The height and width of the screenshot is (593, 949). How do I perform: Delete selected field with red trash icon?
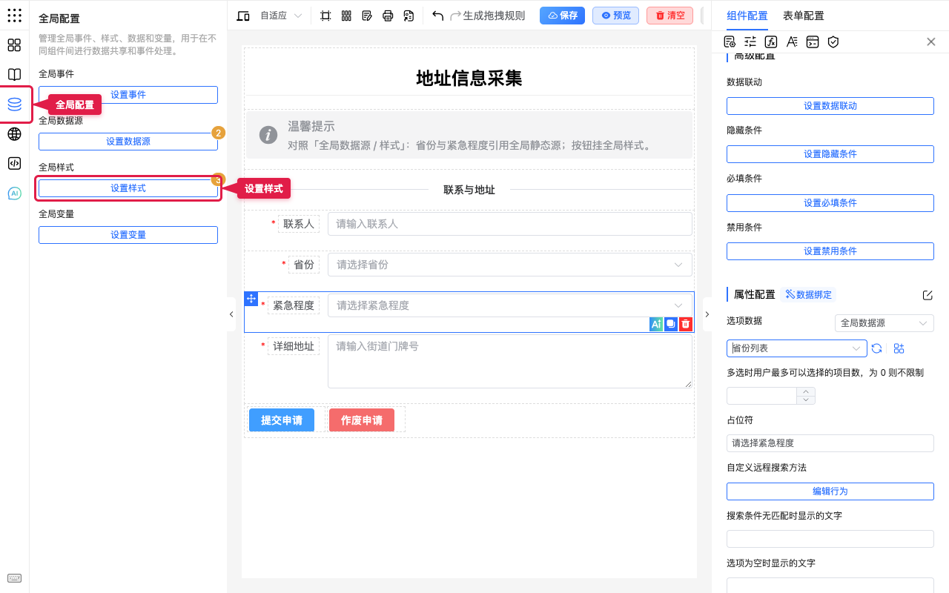(686, 324)
